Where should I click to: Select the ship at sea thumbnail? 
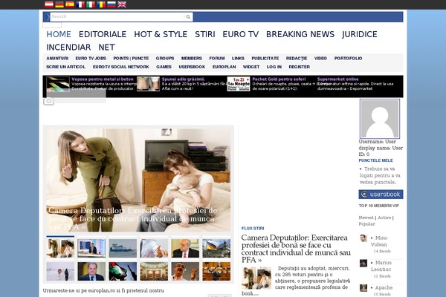[x=123, y=248]
